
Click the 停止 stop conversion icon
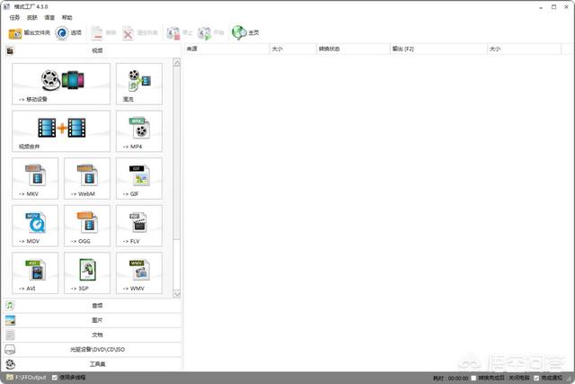click(x=173, y=33)
